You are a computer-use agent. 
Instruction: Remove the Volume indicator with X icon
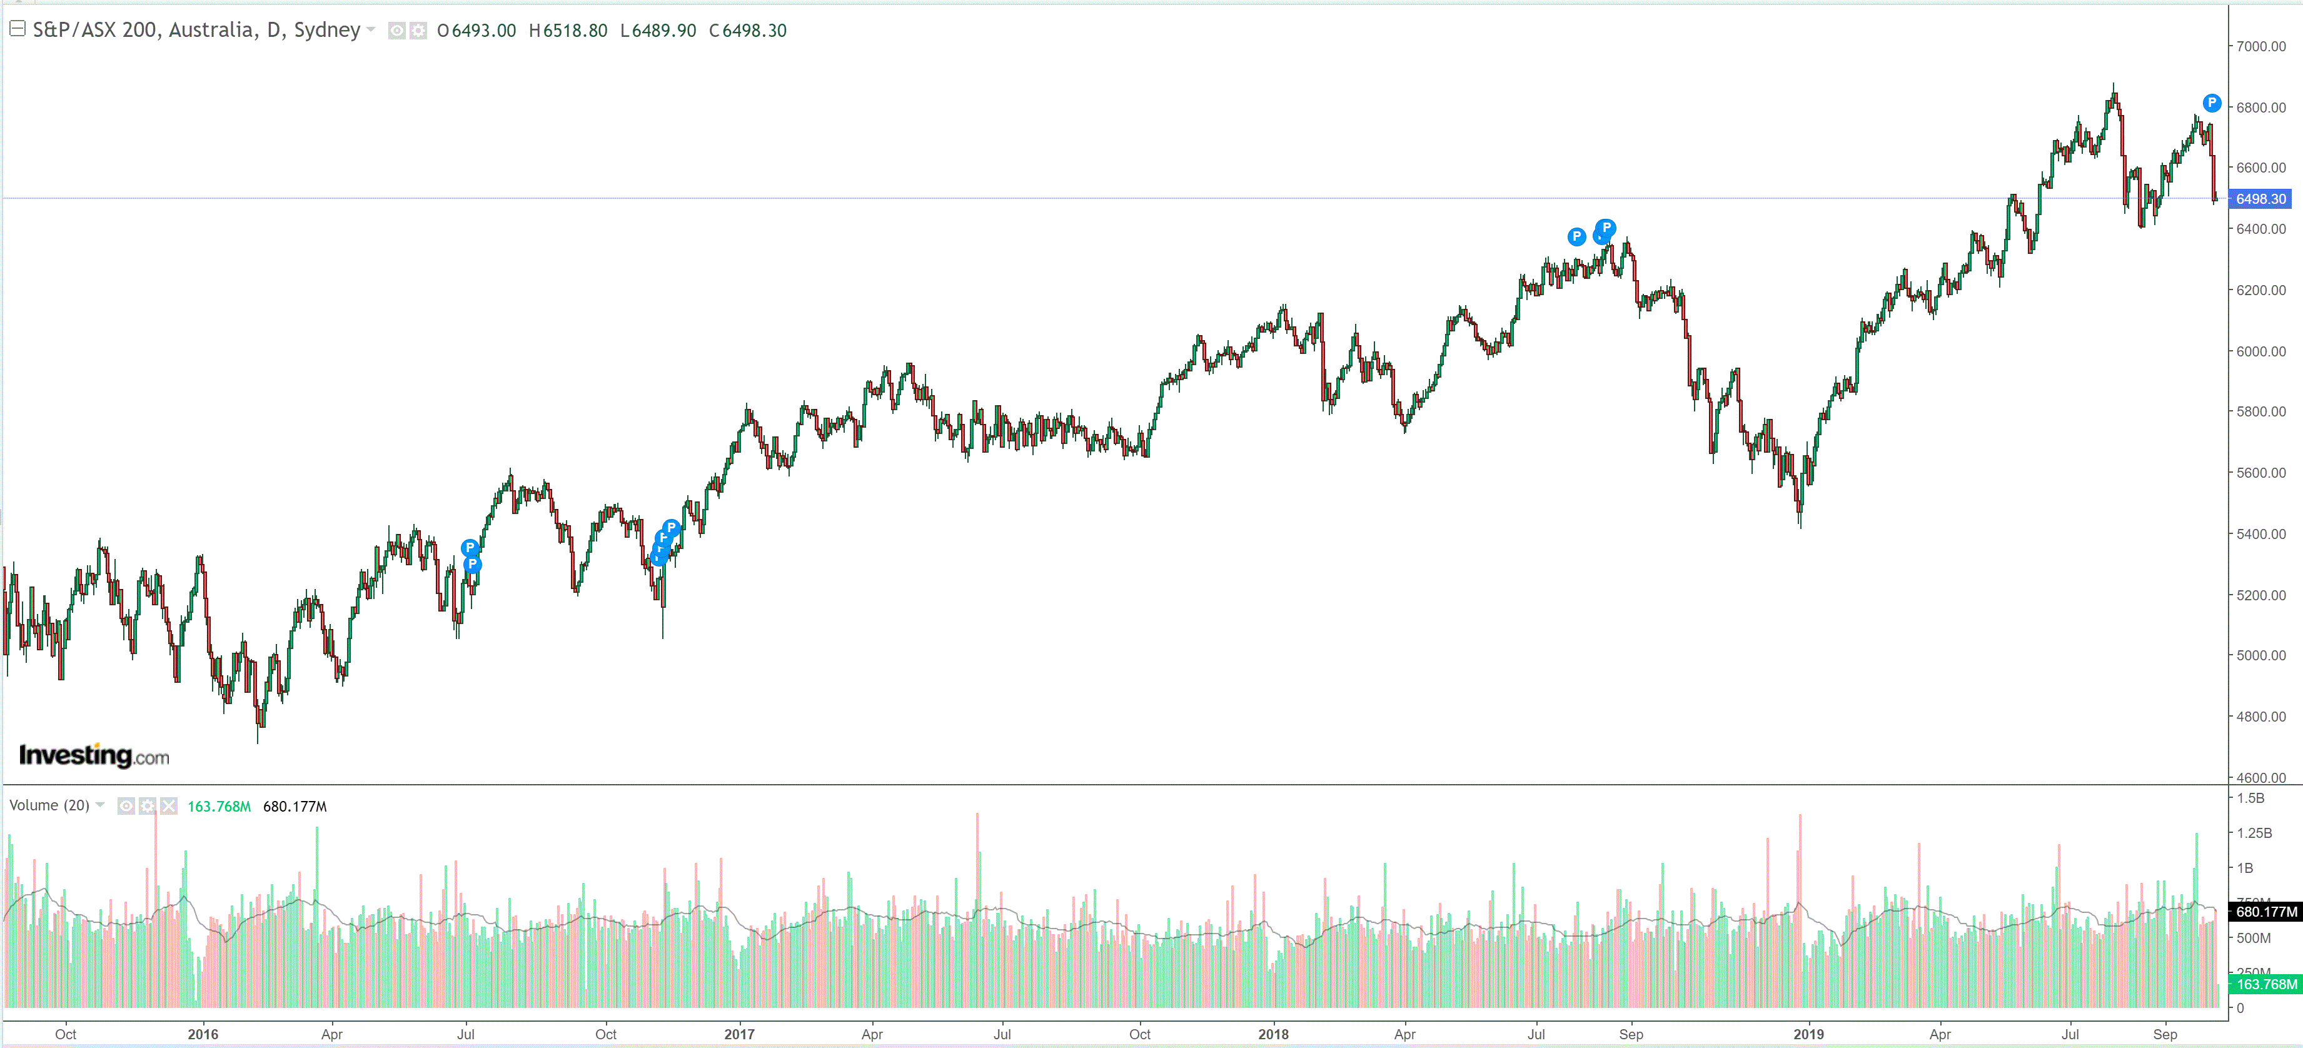point(169,805)
